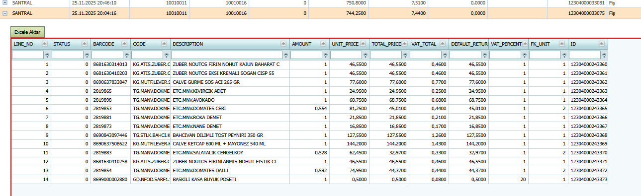The width and height of the screenshot is (641, 196).
Task: Click barcode cell 8699000002880
Action: pyautogui.click(x=110, y=180)
